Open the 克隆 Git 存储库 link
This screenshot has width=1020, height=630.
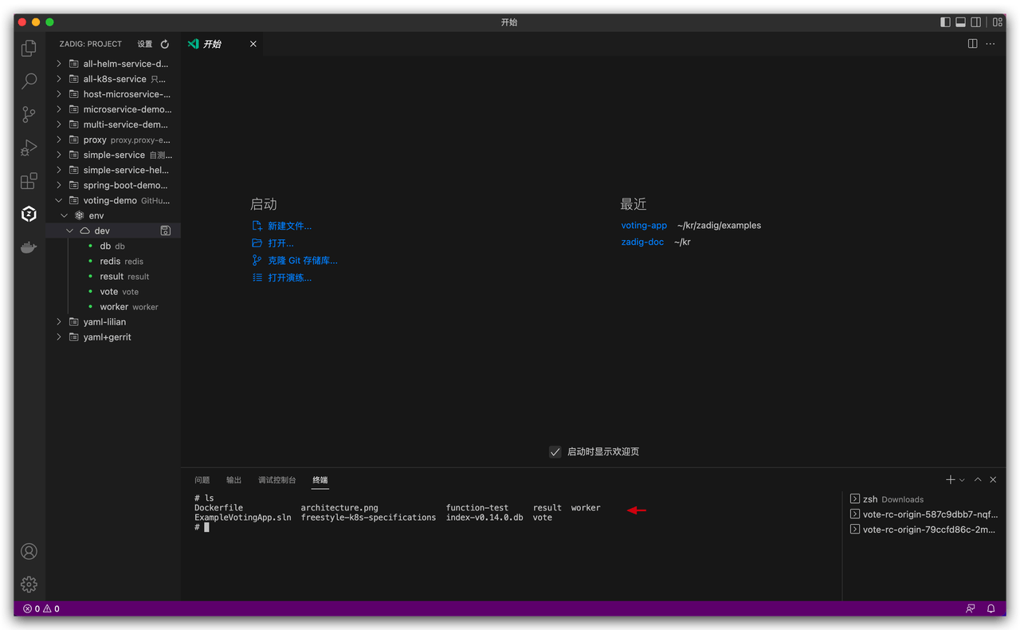(x=303, y=260)
